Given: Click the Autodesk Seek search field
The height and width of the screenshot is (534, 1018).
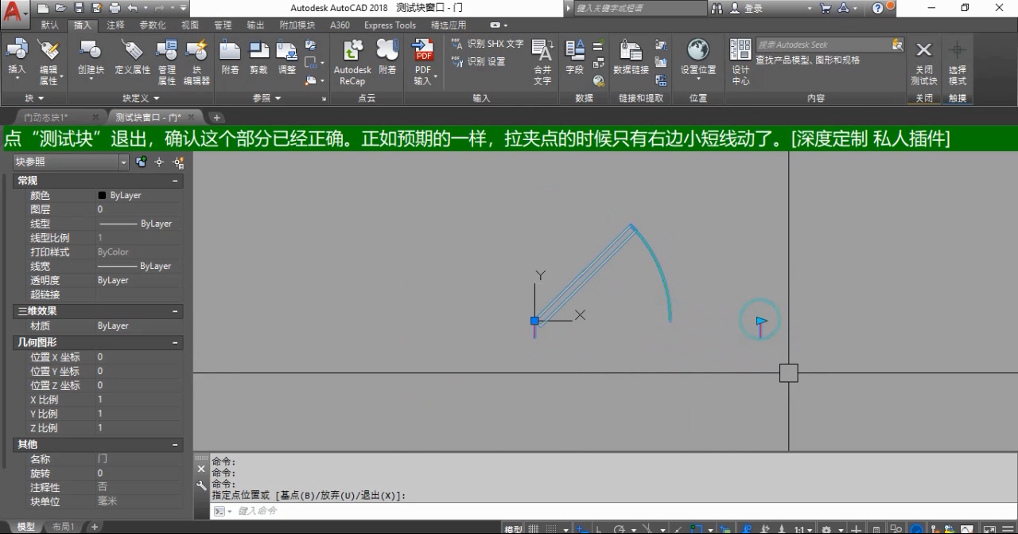Looking at the screenshot, I should (824, 45).
